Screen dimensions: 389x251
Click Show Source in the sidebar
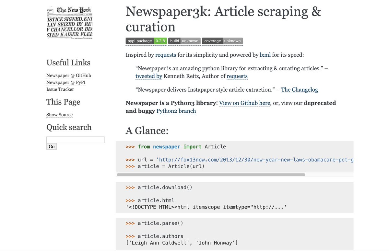click(x=59, y=115)
